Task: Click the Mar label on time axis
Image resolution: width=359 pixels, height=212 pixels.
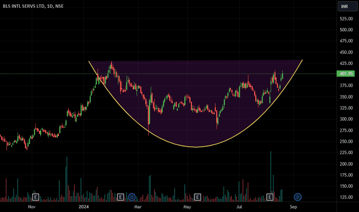Action: coord(138,207)
